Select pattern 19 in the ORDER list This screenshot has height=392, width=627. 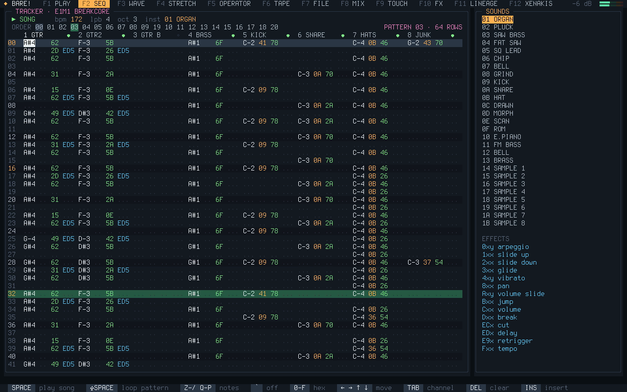(x=157, y=27)
